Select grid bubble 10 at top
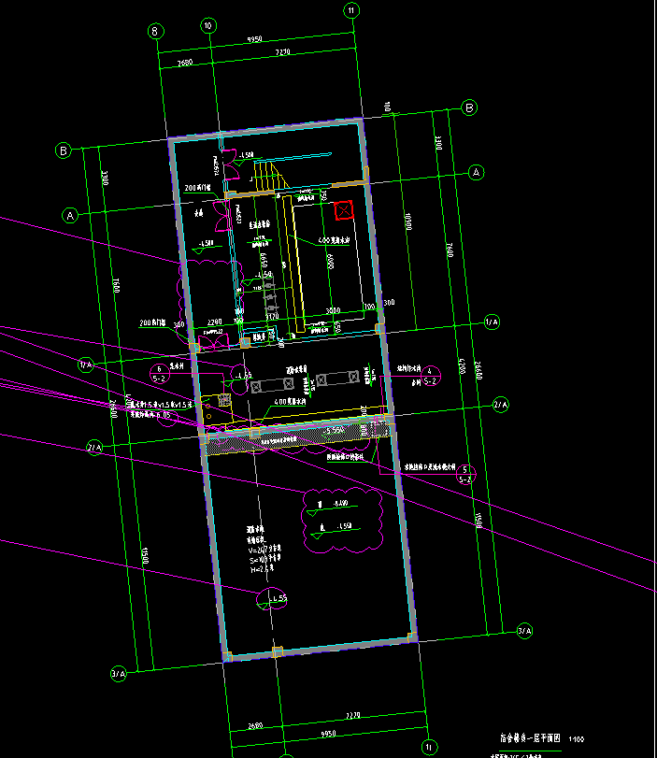This screenshot has width=657, height=758. (x=207, y=25)
